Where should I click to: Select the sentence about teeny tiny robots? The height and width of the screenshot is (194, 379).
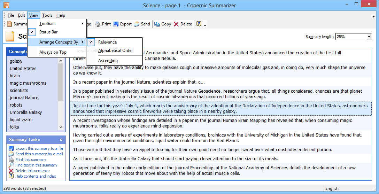[x=221, y=171]
